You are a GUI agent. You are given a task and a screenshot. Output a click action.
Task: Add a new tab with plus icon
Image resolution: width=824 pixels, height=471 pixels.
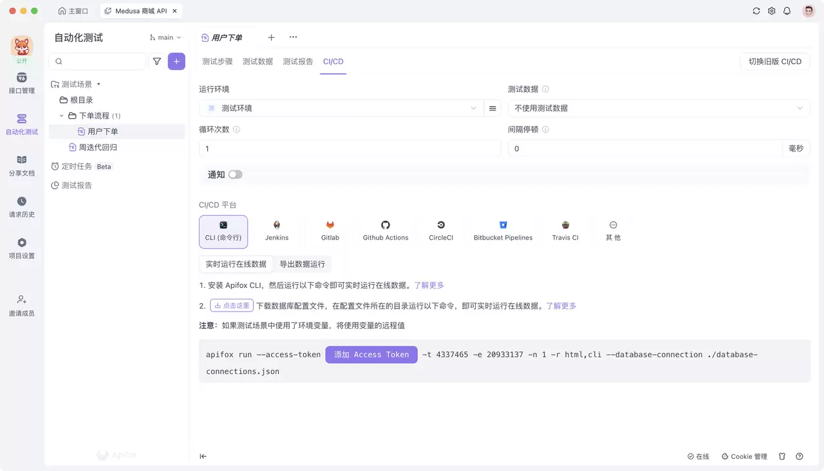point(271,37)
